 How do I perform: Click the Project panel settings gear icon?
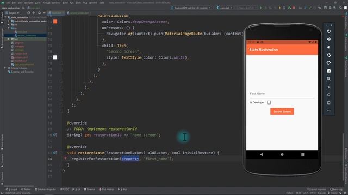(x=39, y=13)
